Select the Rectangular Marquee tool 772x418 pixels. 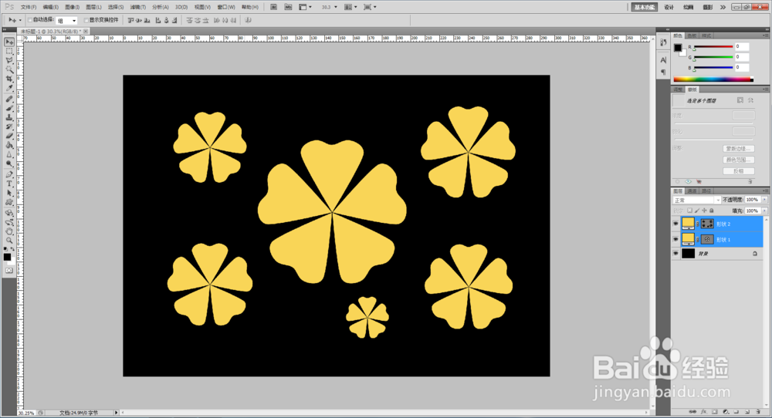8,51
